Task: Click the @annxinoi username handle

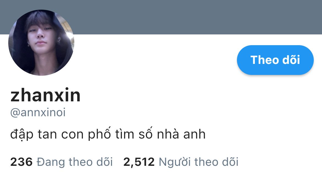Action: pyautogui.click(x=38, y=112)
